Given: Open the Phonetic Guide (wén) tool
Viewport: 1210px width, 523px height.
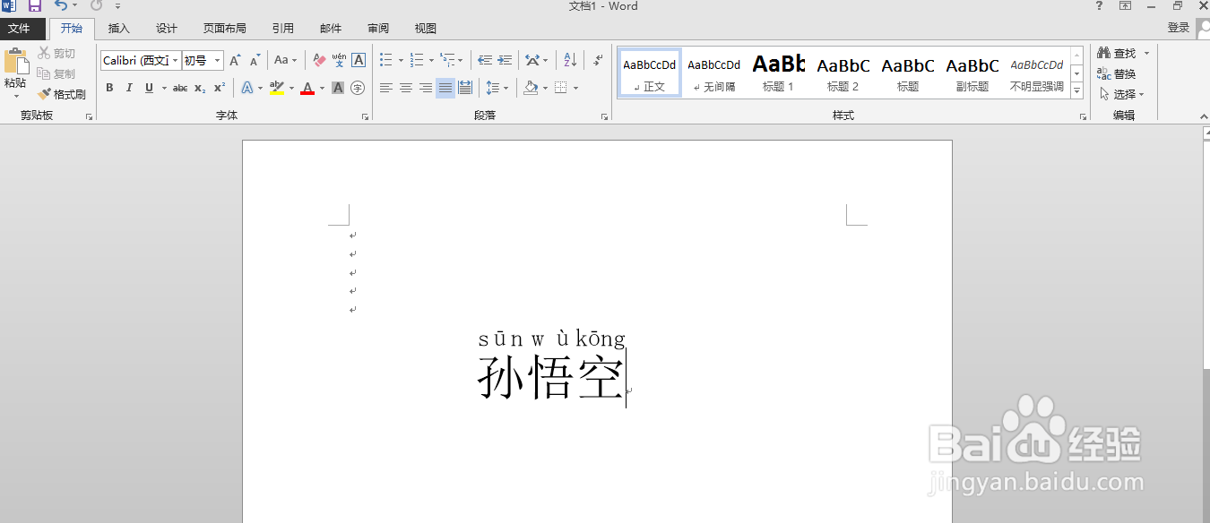Looking at the screenshot, I should point(339,61).
